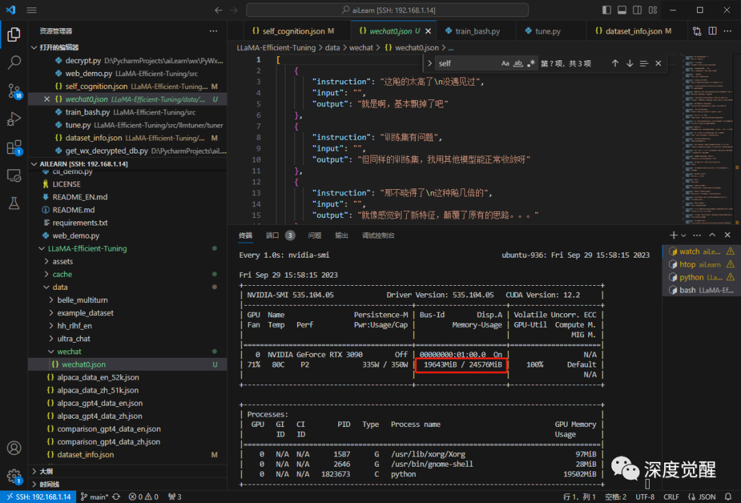This screenshot has width=741, height=503.
Task: Open the compare changes icon in editor toolbar
Action: coord(697,31)
